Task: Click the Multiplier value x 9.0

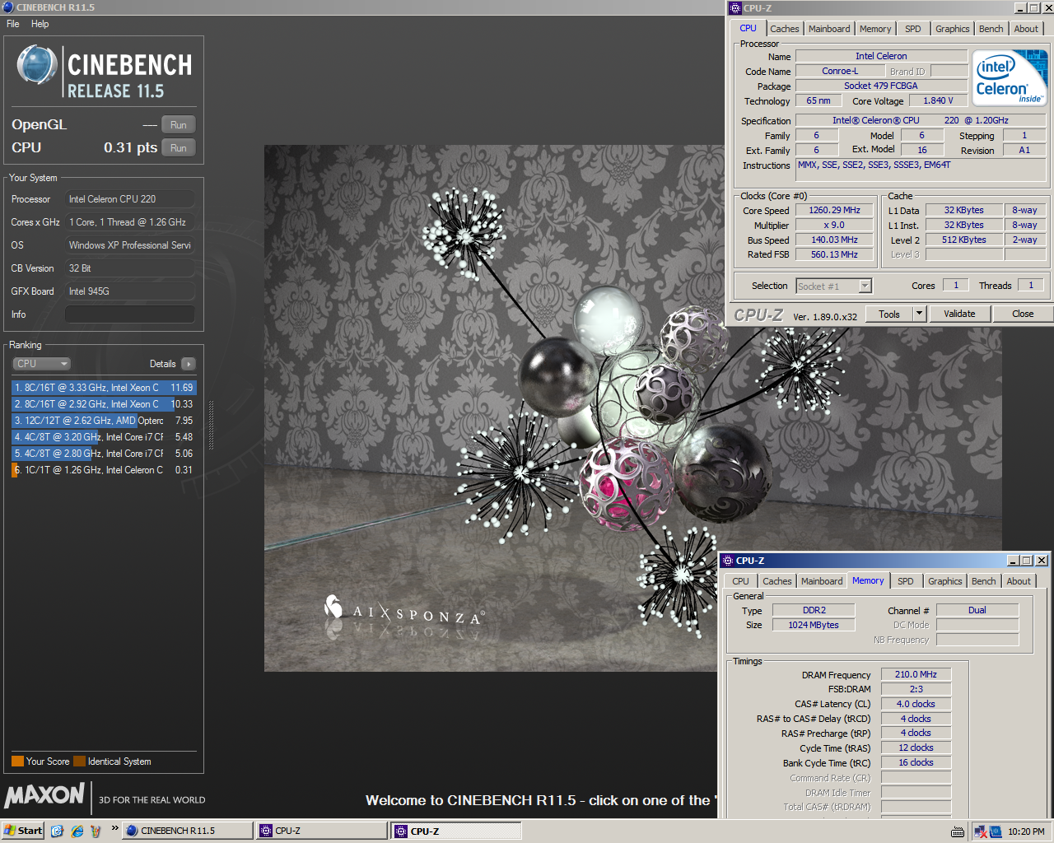Action: click(x=834, y=225)
